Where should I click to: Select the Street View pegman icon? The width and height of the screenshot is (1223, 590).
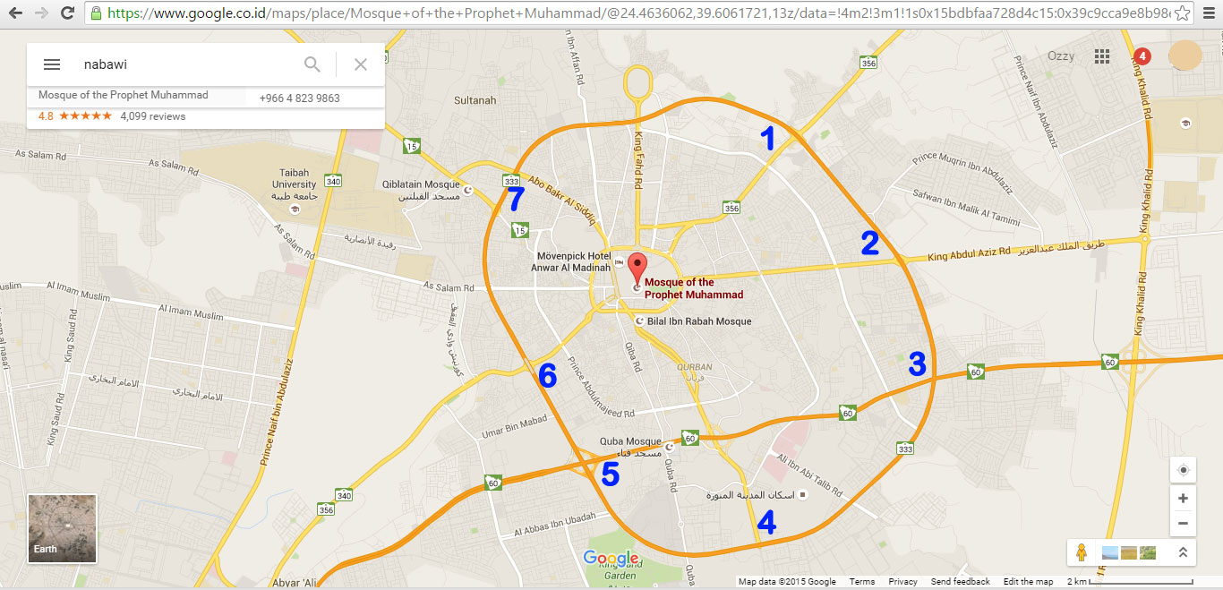[1082, 552]
